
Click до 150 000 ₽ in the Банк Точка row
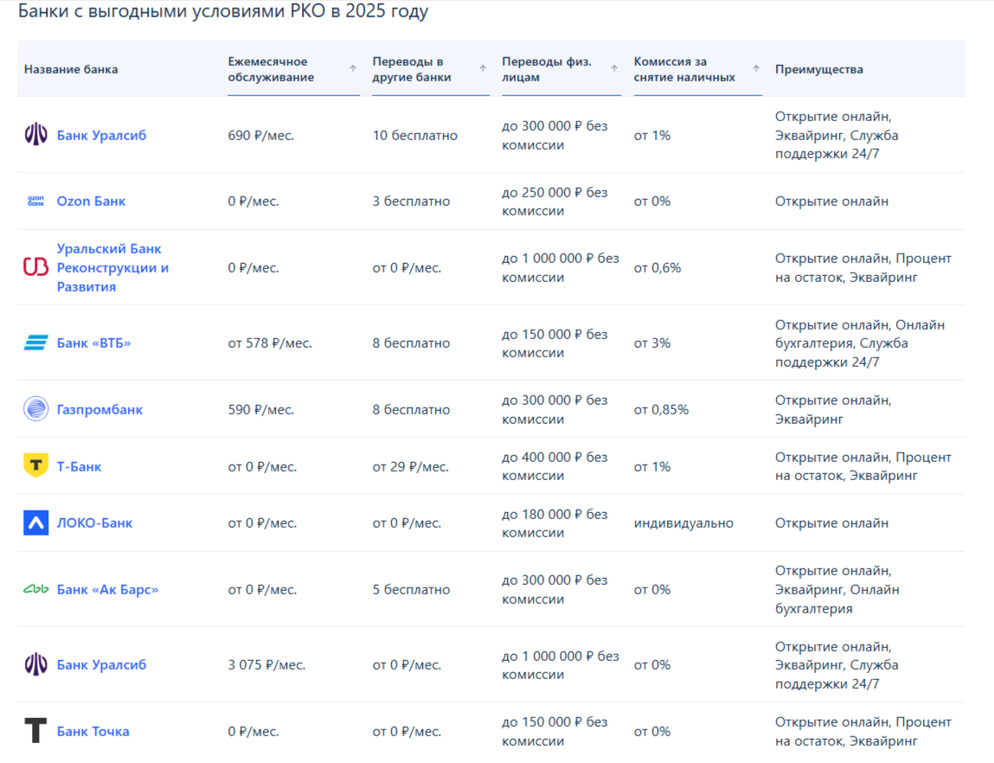[555, 731]
